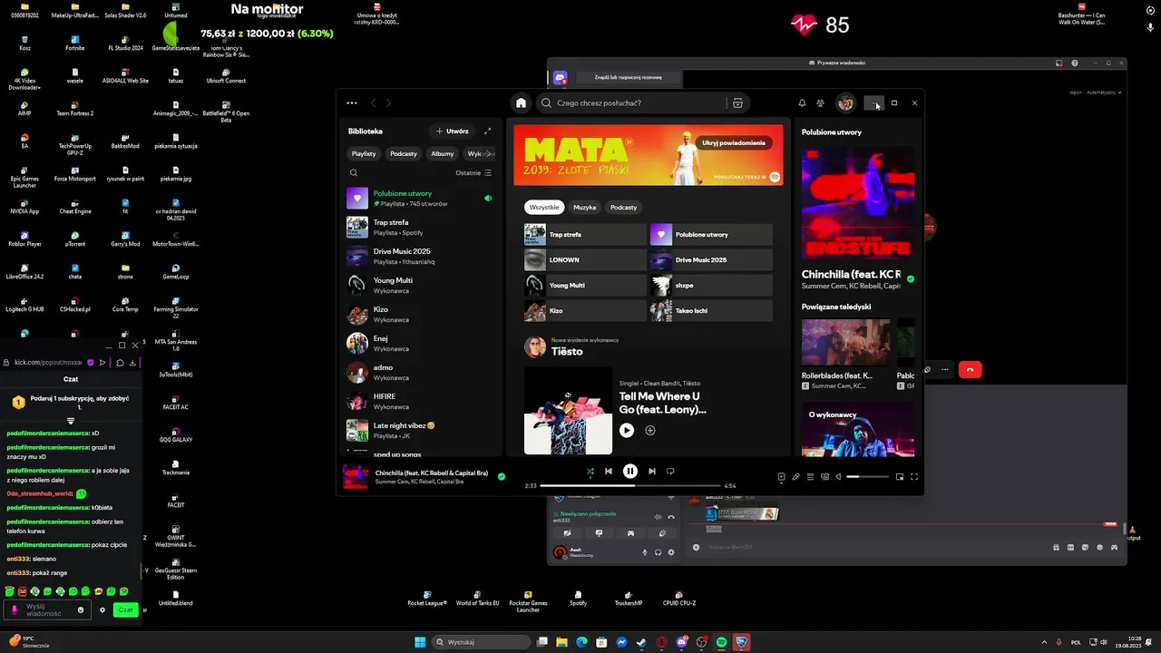This screenshot has width=1161, height=653.
Task: Open Late night vibez playlist
Action: coord(420,430)
